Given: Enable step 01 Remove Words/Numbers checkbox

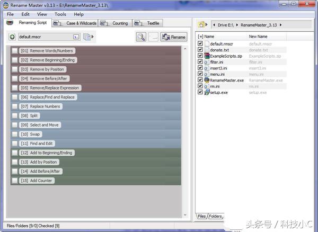Looking at the screenshot, I should [15, 51].
